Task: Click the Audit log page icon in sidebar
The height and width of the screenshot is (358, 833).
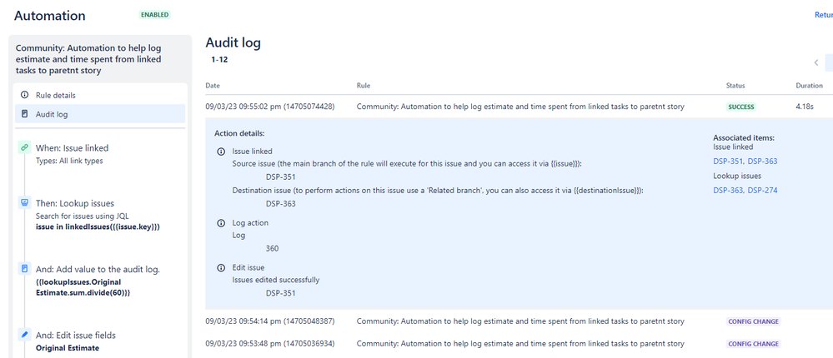Action: 24,114
